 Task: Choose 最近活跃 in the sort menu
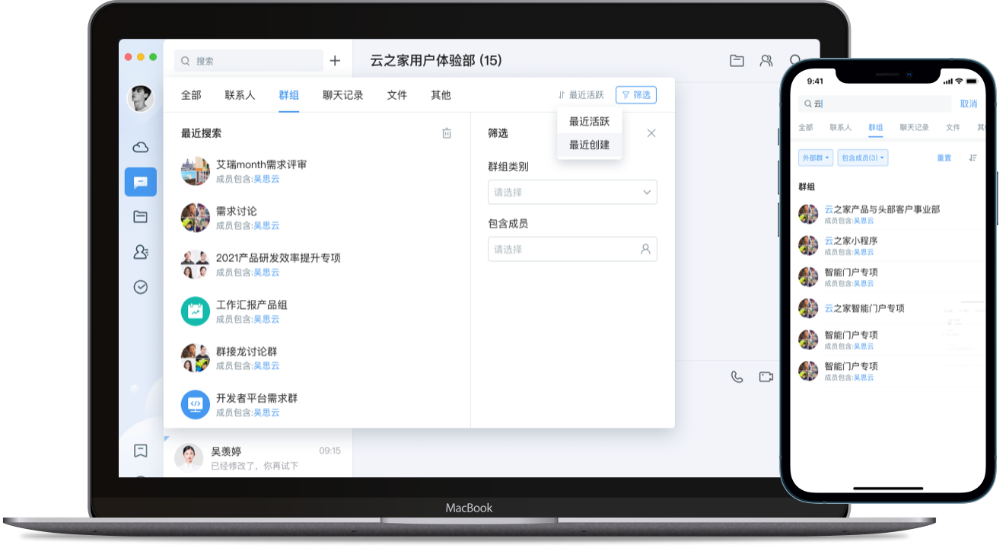[590, 122]
